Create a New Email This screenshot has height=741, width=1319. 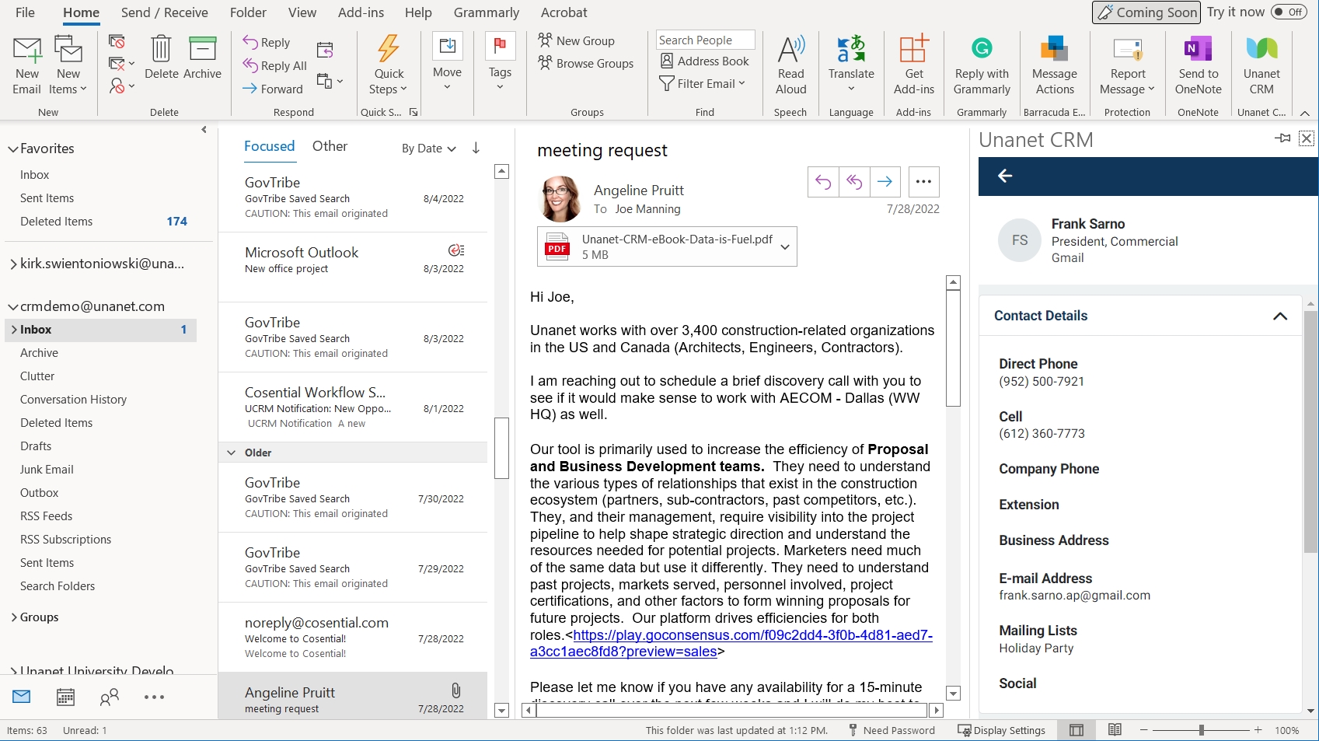click(27, 65)
